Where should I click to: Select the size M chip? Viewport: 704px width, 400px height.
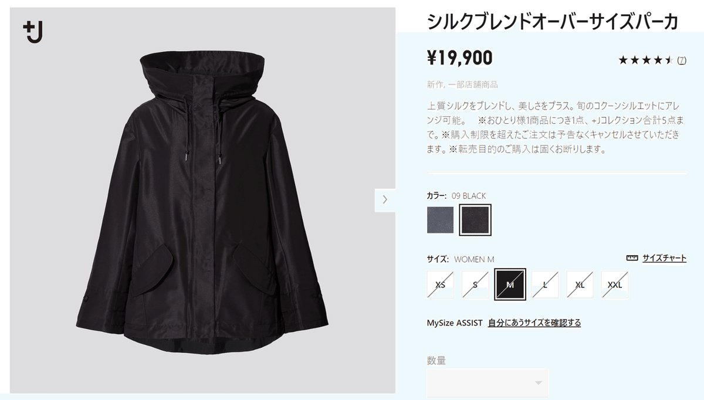pos(510,284)
